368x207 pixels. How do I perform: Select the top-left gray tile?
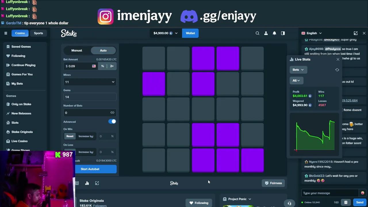(154, 58)
